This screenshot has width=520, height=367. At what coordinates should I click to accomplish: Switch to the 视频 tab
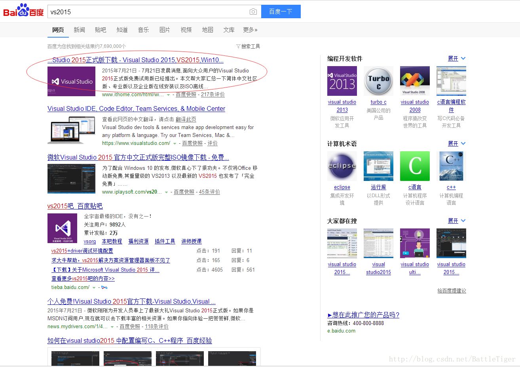(x=186, y=30)
